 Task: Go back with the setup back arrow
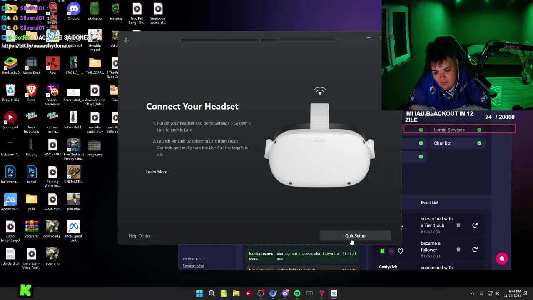127,40
